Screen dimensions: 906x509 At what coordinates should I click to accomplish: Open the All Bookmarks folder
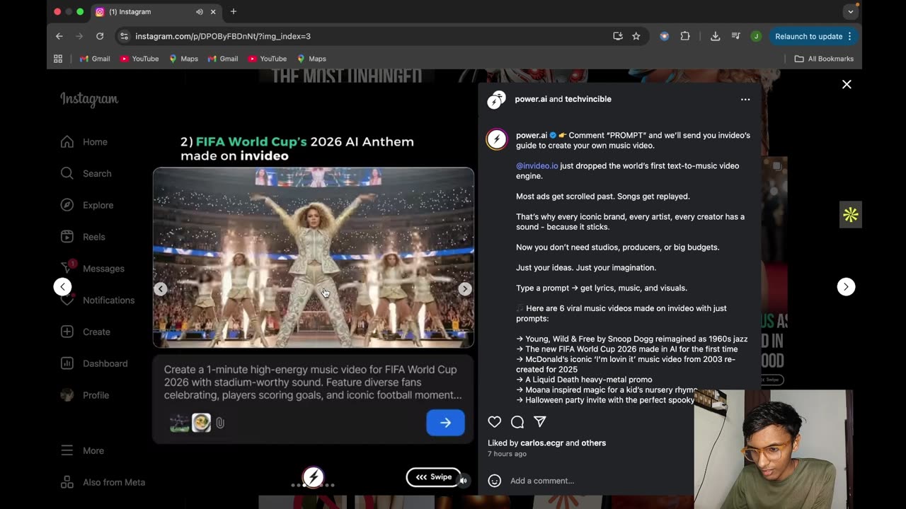tap(824, 59)
